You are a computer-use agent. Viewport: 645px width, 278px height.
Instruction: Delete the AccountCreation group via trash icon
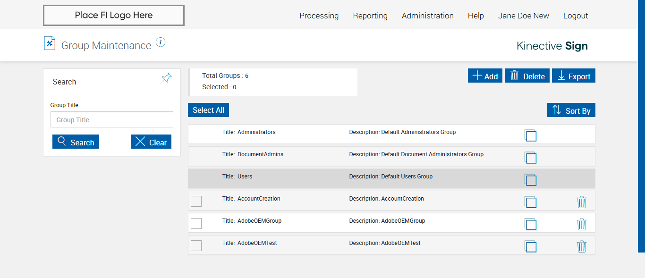tap(582, 202)
